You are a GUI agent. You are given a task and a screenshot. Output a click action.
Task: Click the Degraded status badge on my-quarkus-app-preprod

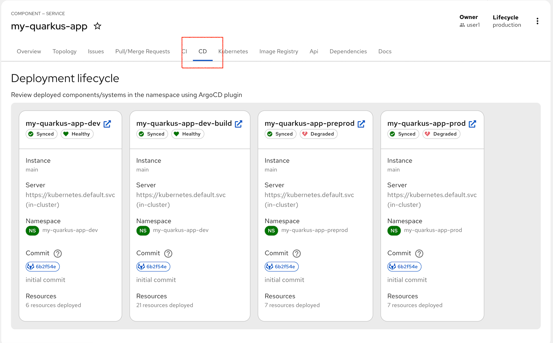(x=318, y=134)
